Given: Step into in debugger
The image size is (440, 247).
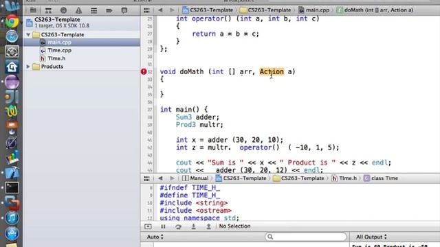Looking at the screenshot, I should click(193, 226).
